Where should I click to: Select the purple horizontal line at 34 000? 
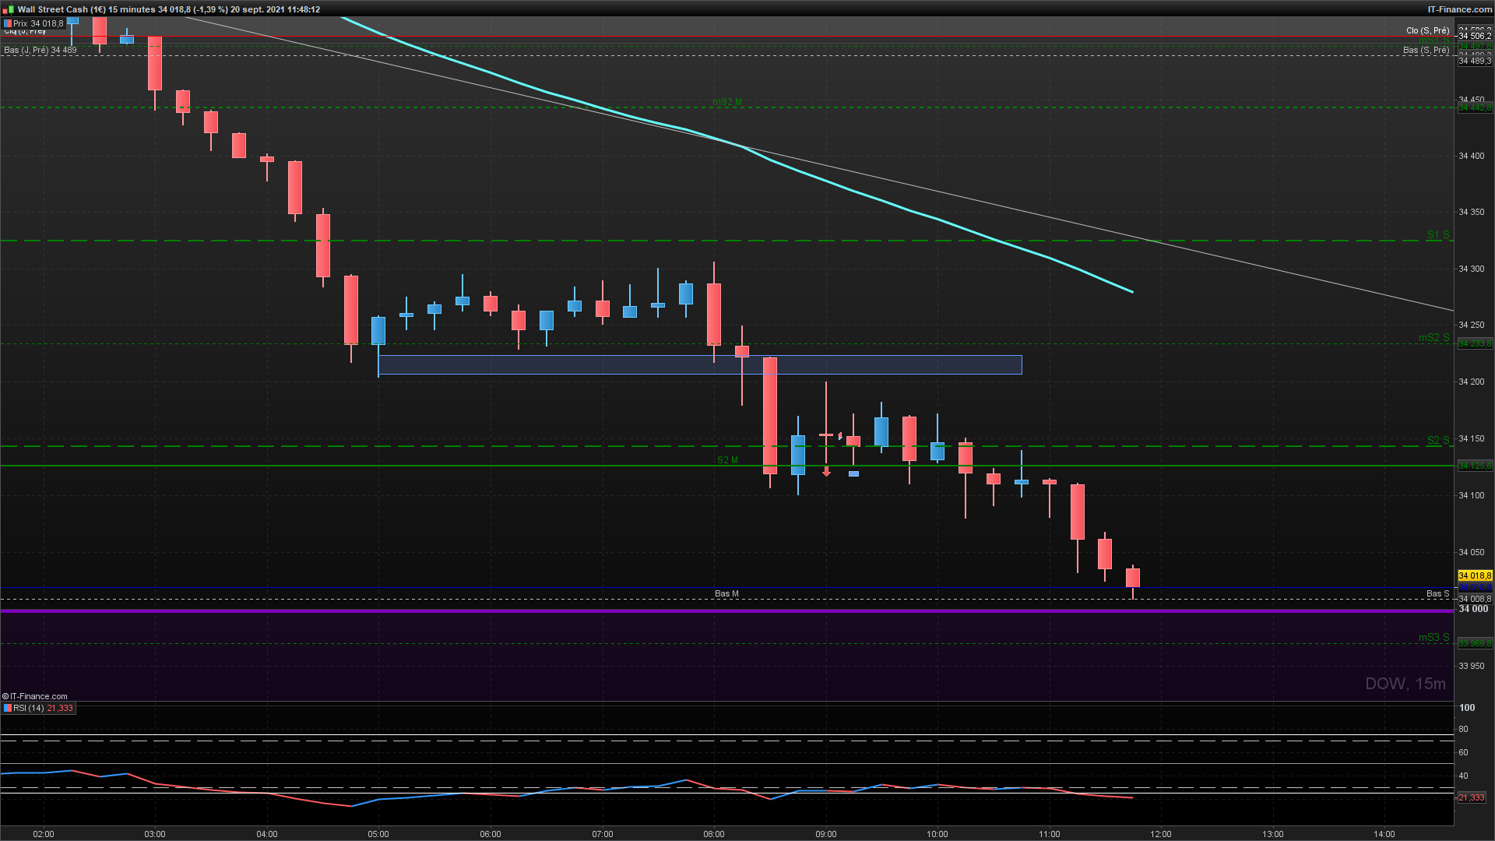pos(726,611)
